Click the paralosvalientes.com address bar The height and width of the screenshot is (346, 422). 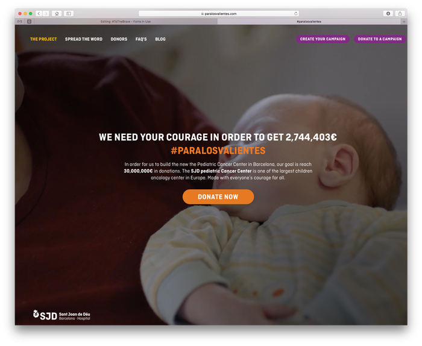click(218, 13)
